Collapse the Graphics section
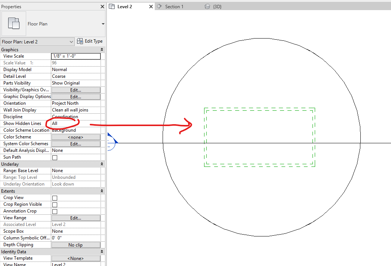Viewport: 391px width, 266px height. (101, 49)
